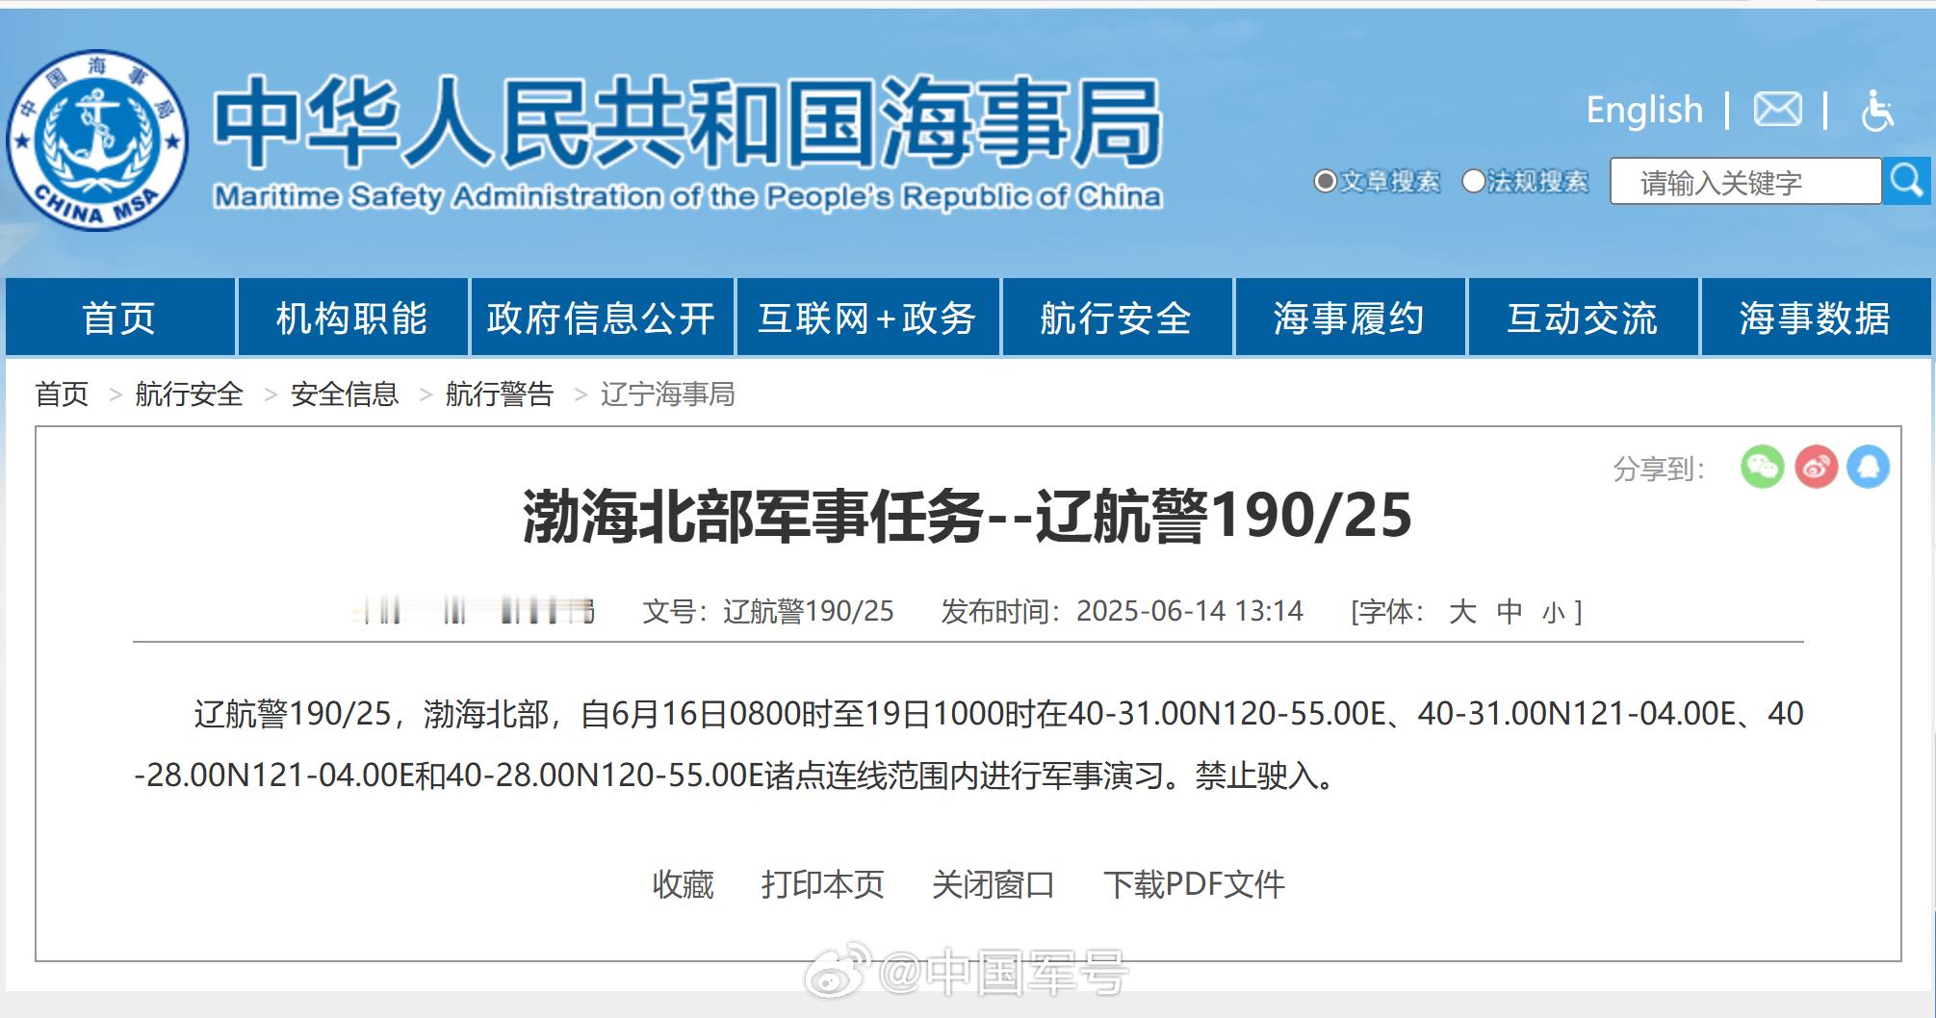Open the 航行安全 navigation tab
The height and width of the screenshot is (1018, 1936).
click(x=1117, y=318)
